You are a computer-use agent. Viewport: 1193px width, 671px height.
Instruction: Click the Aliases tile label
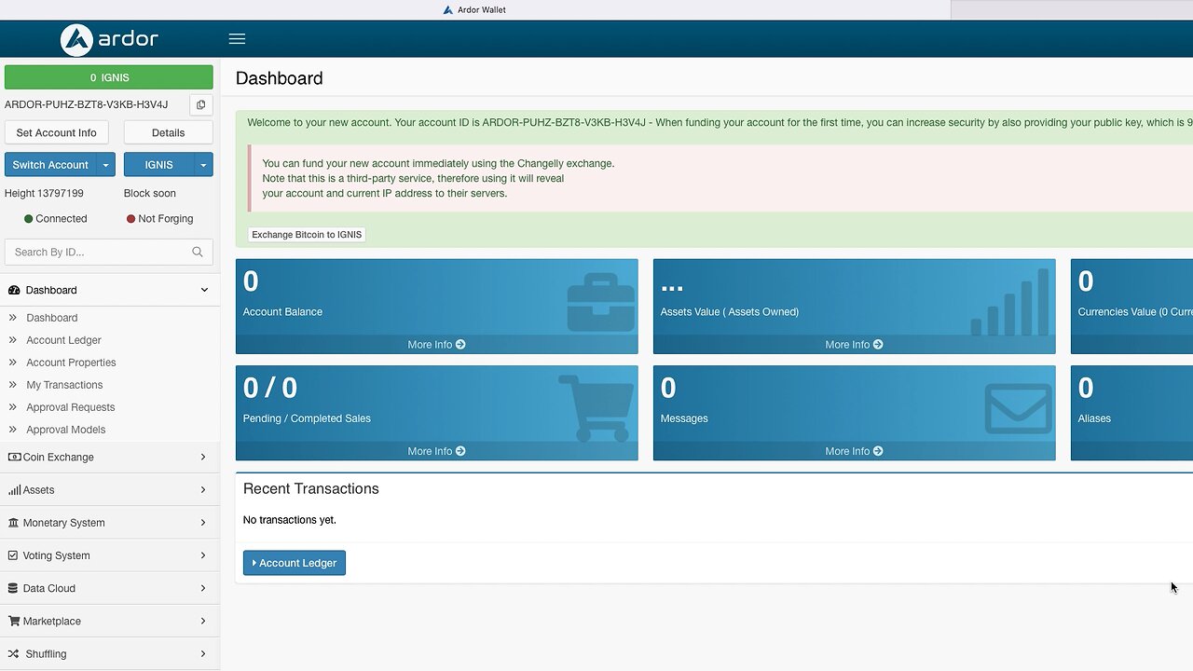tap(1094, 418)
